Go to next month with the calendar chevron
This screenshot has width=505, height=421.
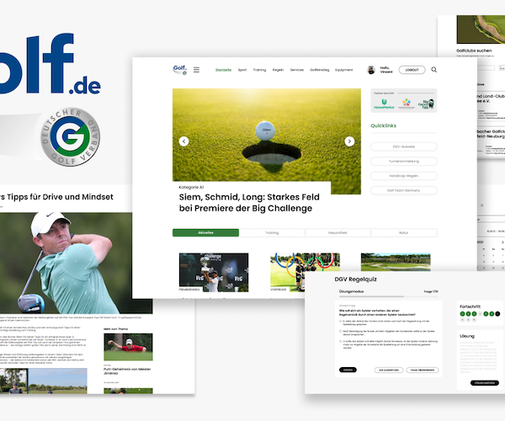[502, 242]
